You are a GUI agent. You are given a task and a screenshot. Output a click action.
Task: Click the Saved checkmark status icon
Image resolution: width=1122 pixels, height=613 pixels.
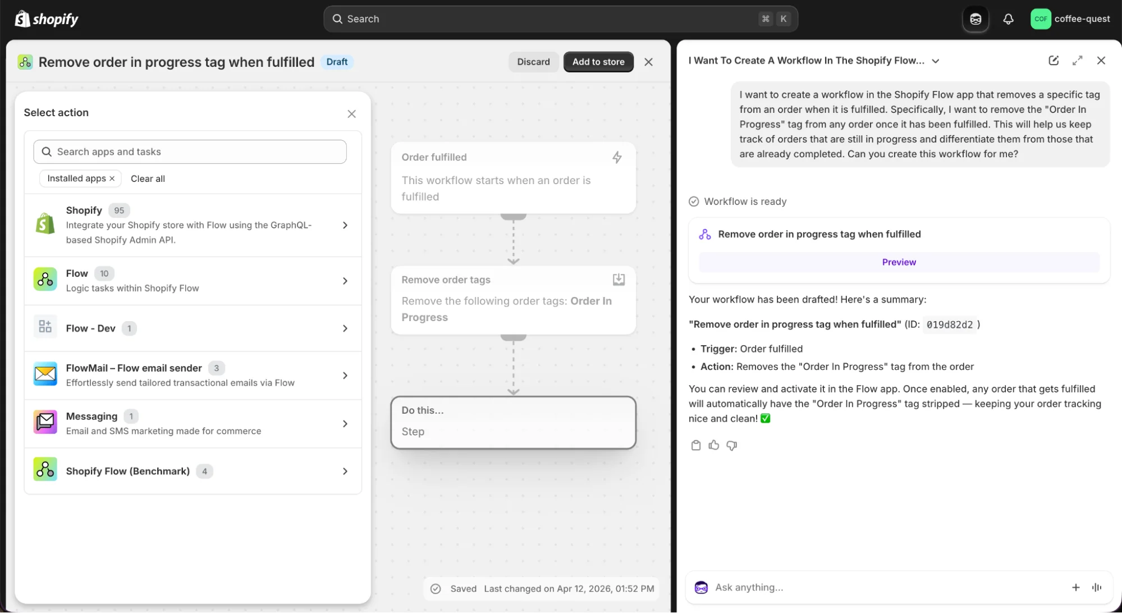[x=436, y=589]
